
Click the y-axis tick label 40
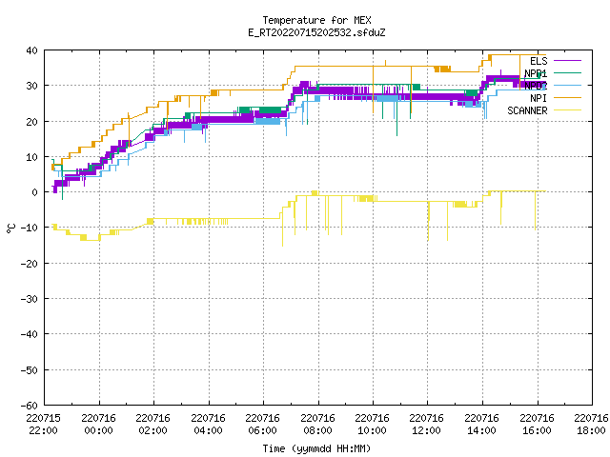pyautogui.click(x=32, y=50)
